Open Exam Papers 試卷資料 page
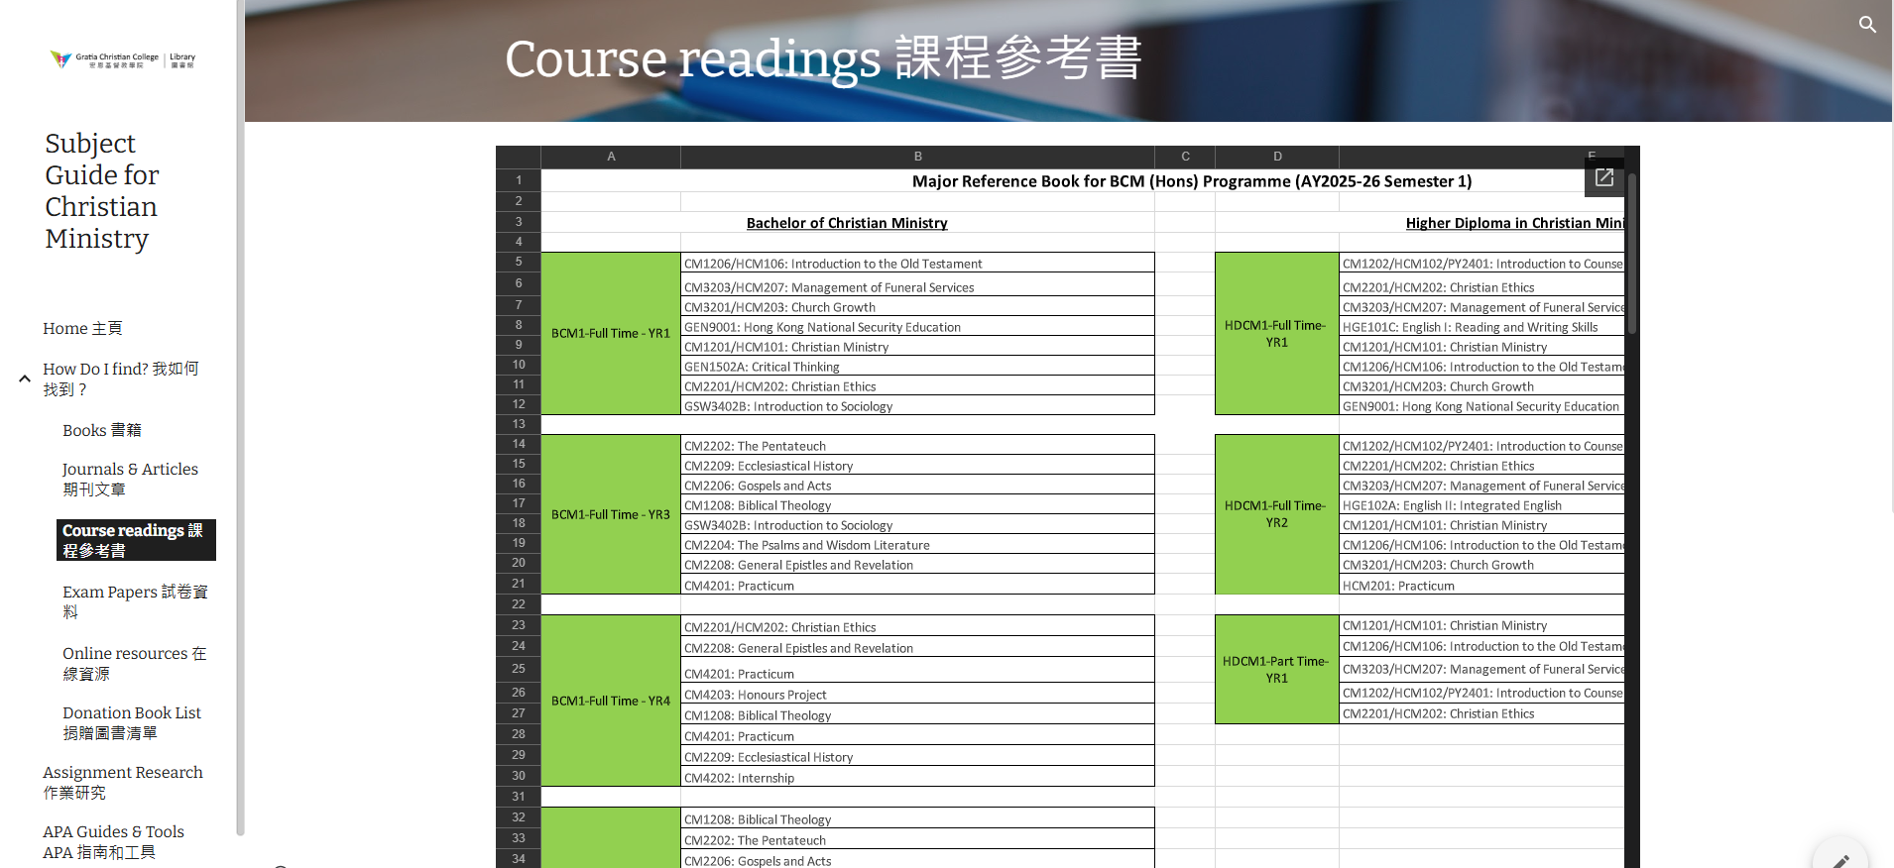 pyautogui.click(x=135, y=601)
